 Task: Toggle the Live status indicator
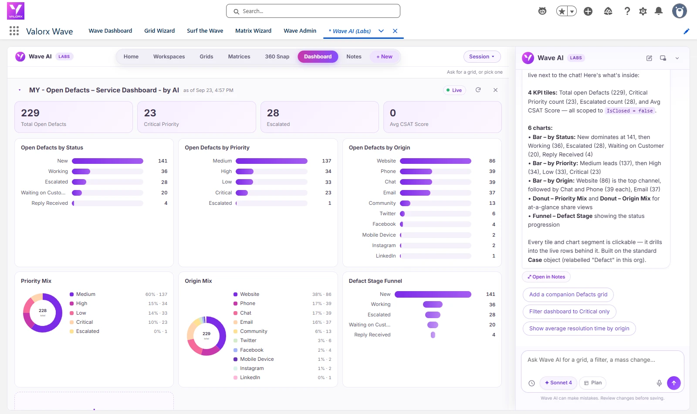[x=454, y=90]
